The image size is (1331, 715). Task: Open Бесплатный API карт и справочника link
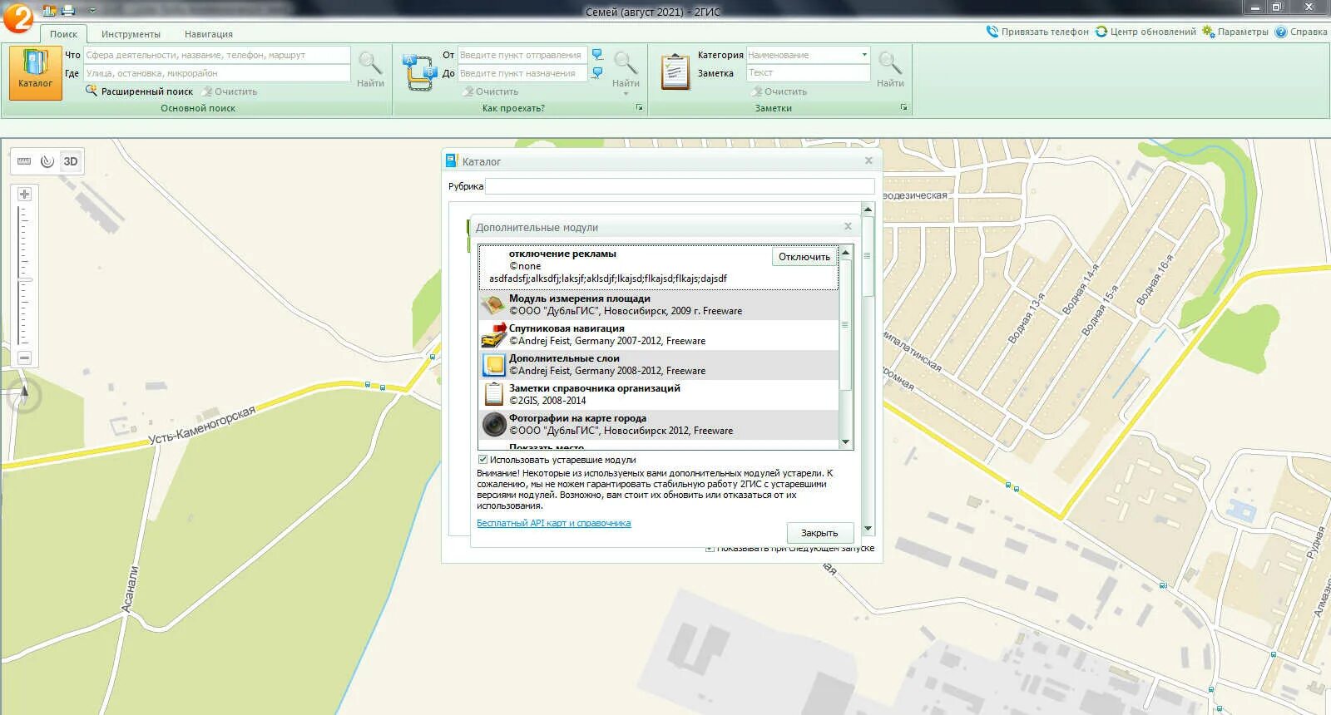coord(553,523)
